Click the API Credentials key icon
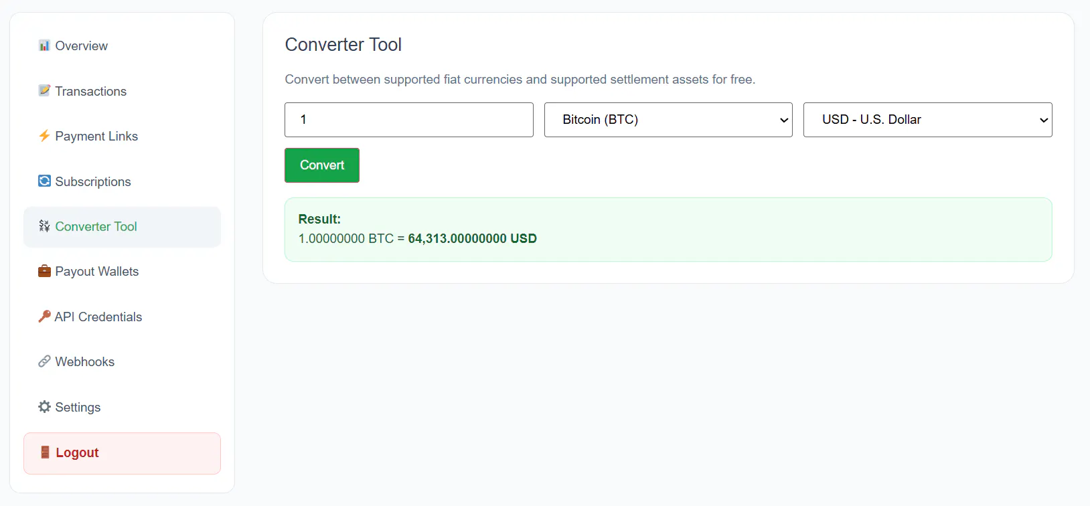Image resolution: width=1090 pixels, height=506 pixels. point(44,316)
